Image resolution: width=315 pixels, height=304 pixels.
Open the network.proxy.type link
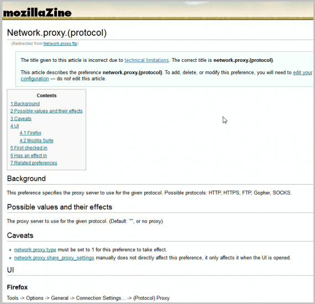click(35, 250)
